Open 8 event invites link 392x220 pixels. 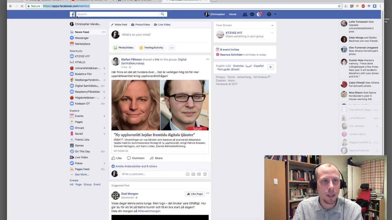(x=229, y=50)
